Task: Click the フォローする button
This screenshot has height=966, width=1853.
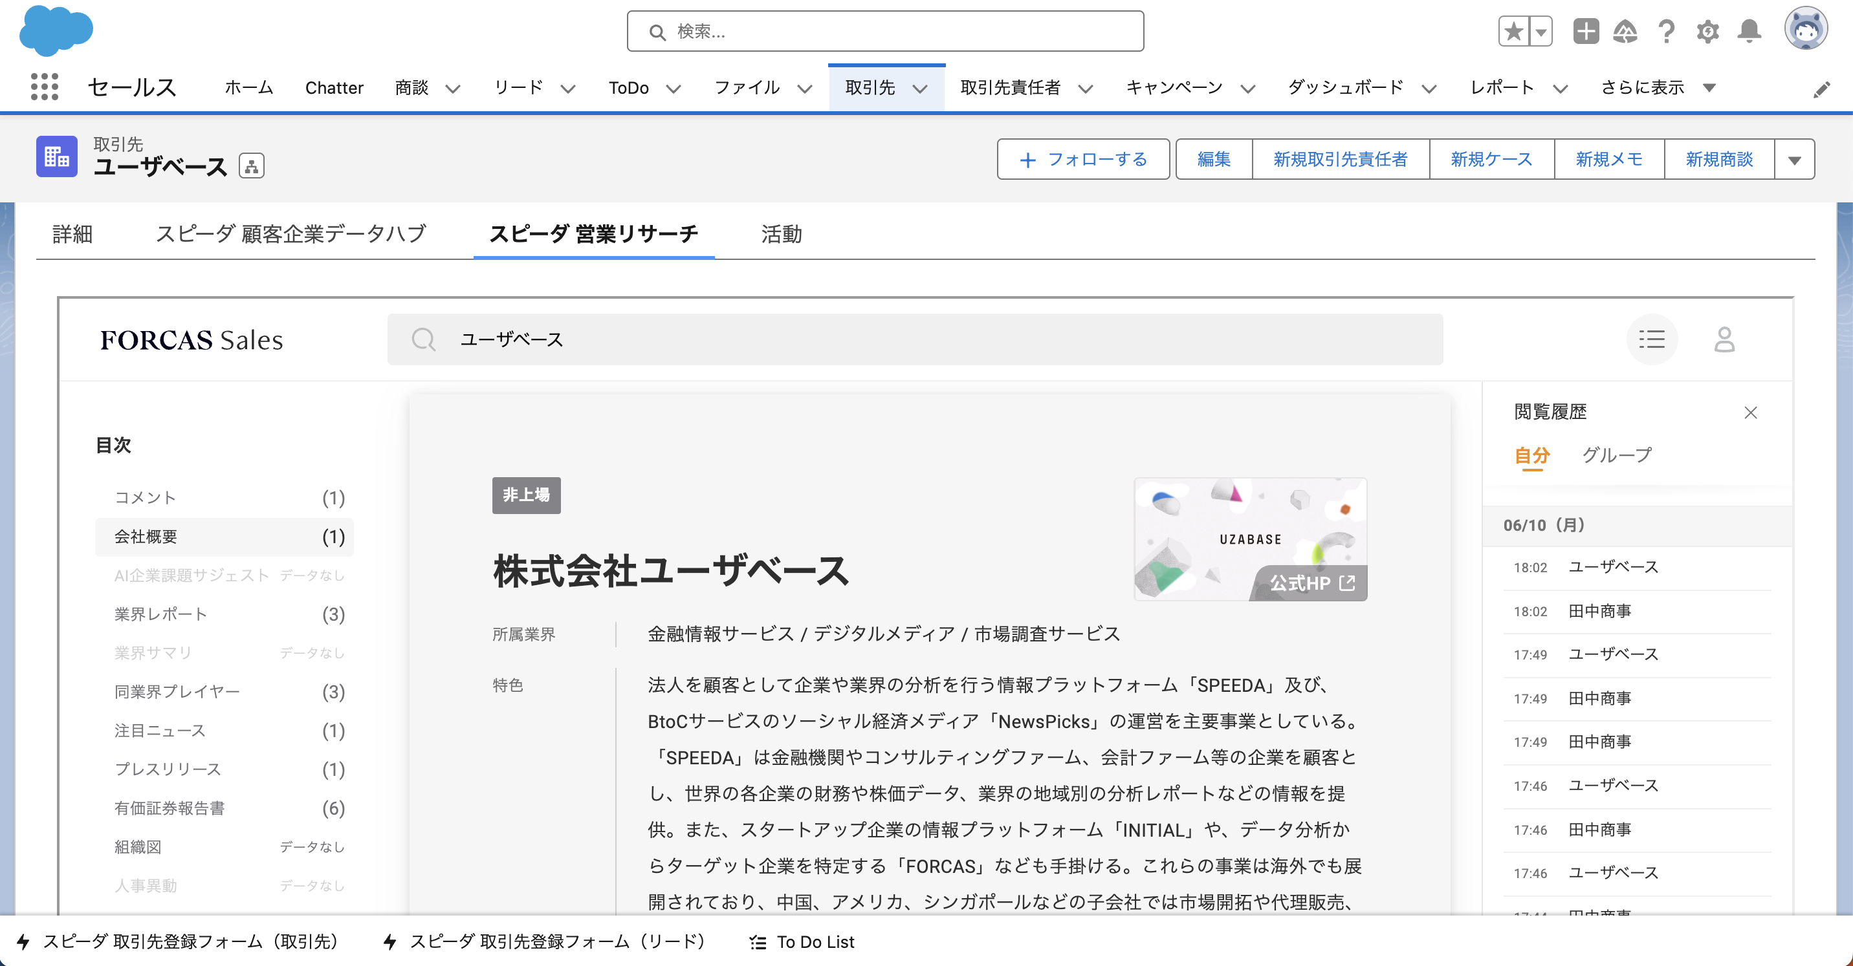Action: [x=1082, y=159]
